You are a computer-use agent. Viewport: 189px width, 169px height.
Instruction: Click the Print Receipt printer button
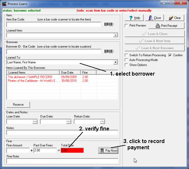click(166, 26)
